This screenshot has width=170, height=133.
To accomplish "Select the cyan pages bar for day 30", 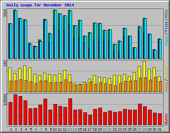I will 155,54.
